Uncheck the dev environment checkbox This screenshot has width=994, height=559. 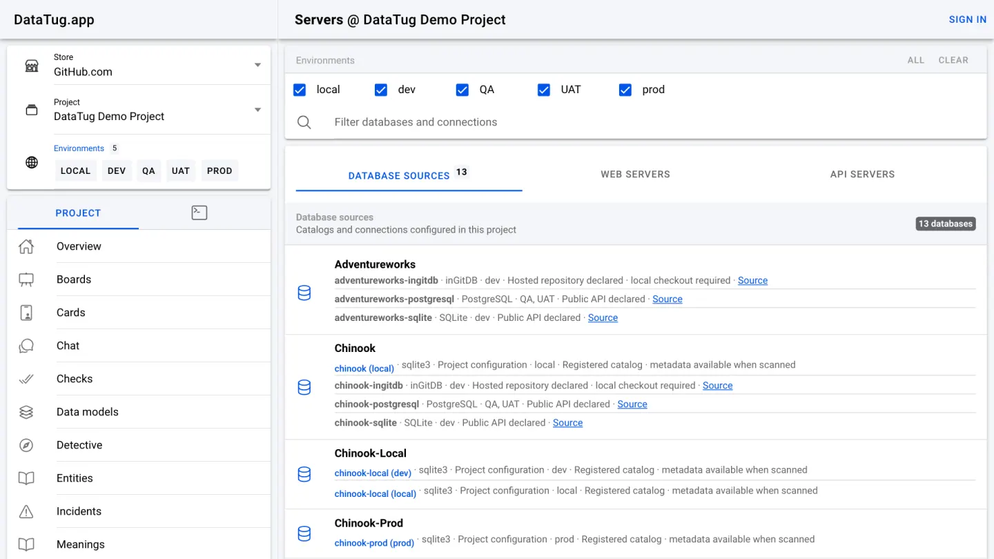[x=381, y=90]
